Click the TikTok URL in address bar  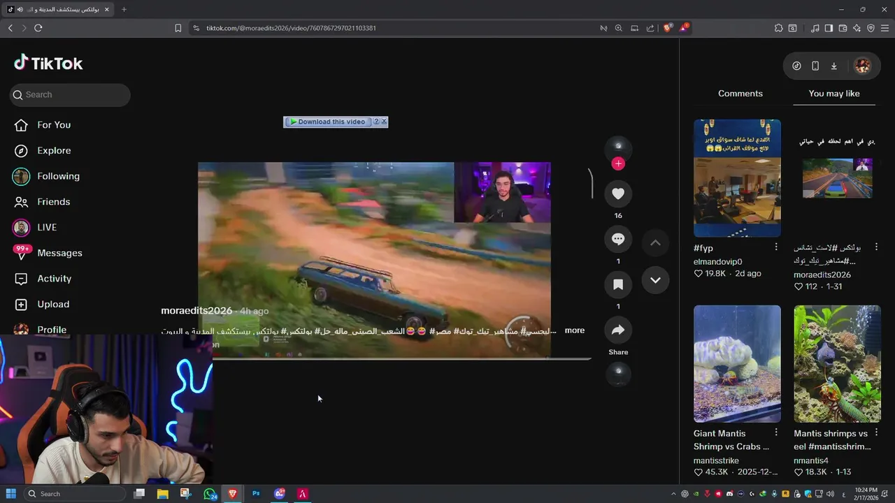[x=291, y=28]
